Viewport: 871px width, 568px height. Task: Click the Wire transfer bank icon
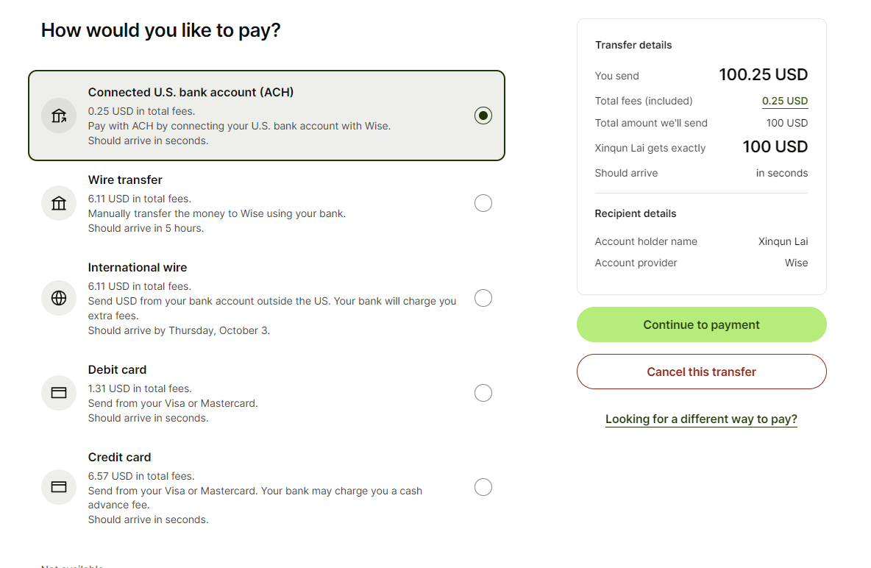pyautogui.click(x=59, y=203)
